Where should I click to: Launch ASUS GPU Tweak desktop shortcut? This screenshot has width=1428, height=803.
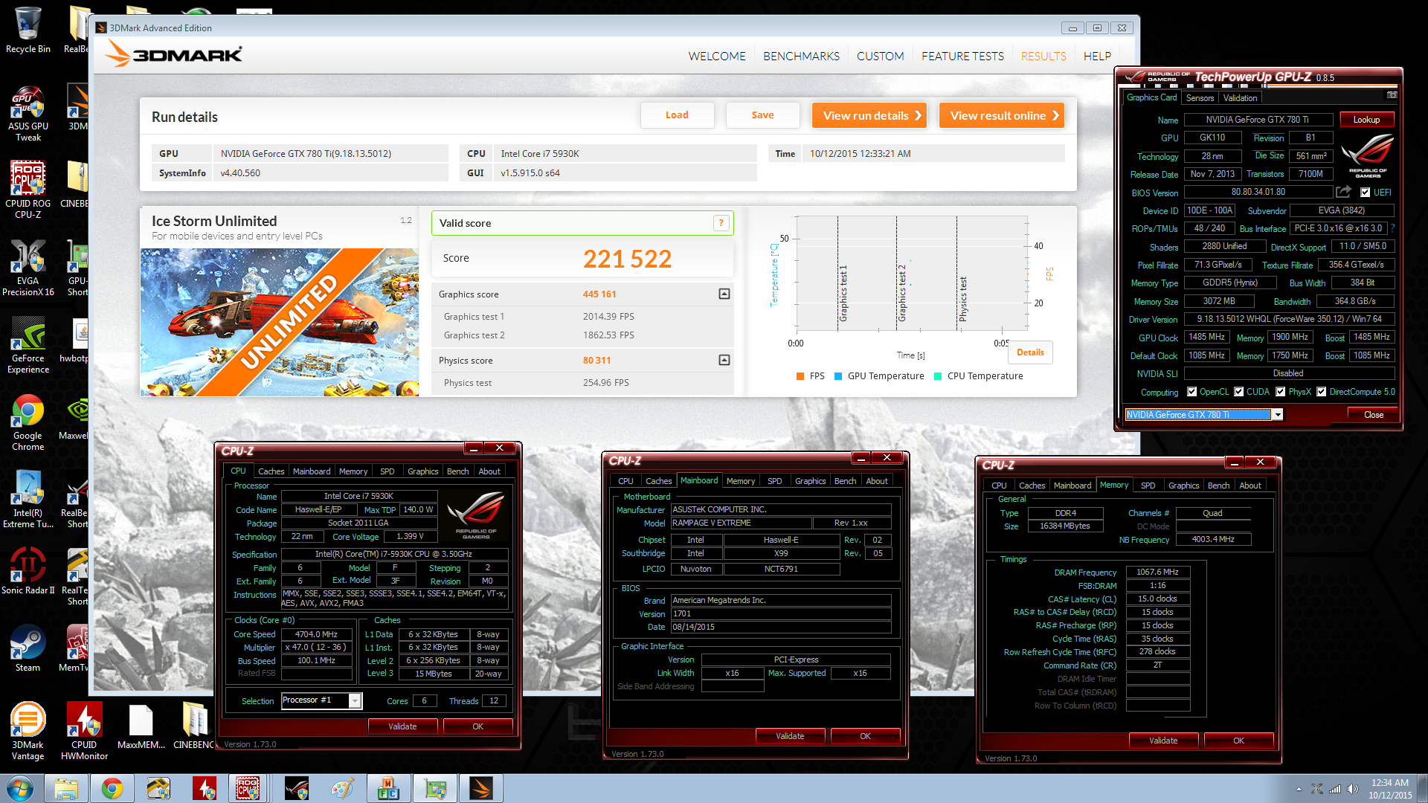point(28,113)
